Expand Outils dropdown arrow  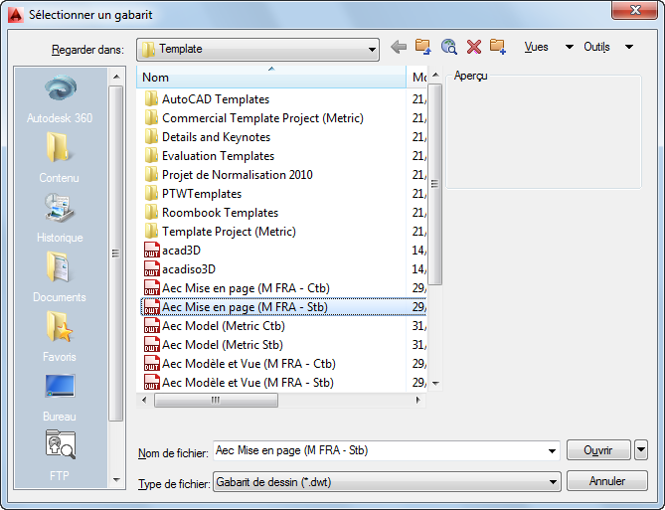coord(629,47)
